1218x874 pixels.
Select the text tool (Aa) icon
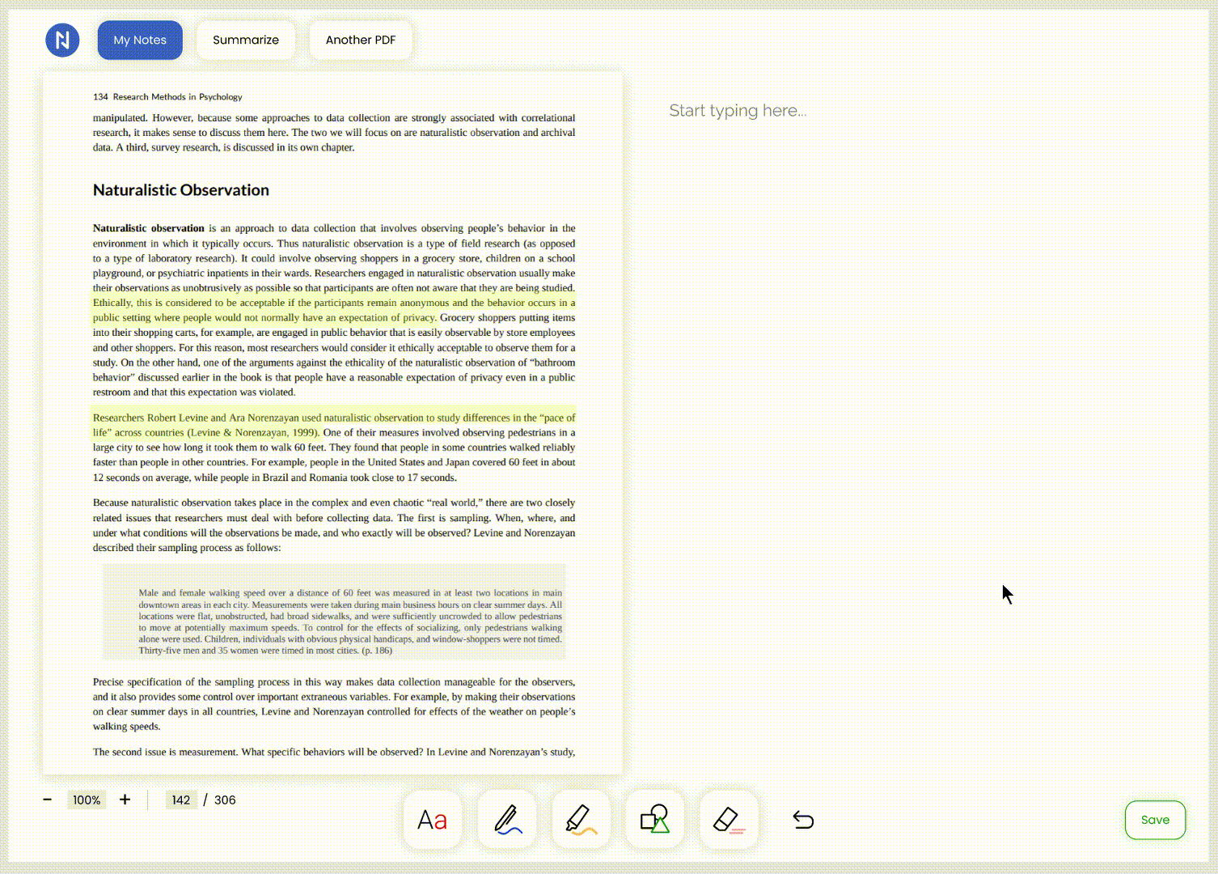click(432, 820)
